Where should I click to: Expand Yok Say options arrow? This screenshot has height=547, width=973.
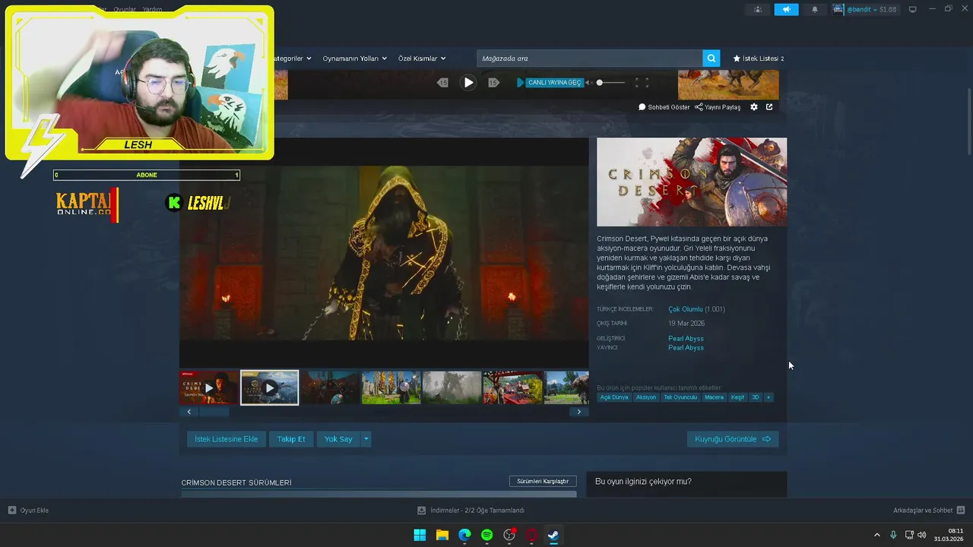pos(366,439)
